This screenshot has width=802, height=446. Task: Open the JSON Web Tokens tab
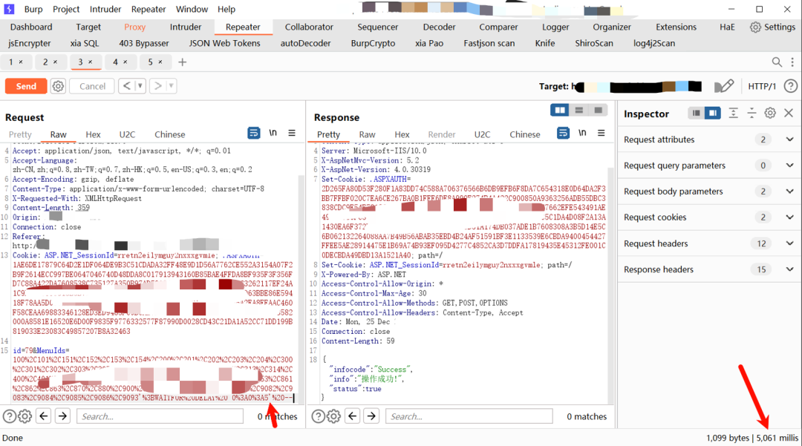pos(224,44)
